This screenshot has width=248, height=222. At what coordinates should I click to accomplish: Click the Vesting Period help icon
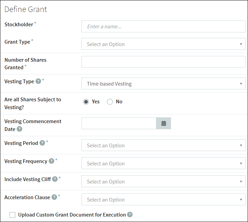pyautogui.click(x=42, y=143)
